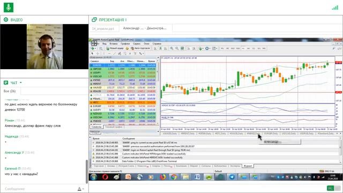Switch chart to bar chart type
The width and height of the screenshot is (343, 193).
[155, 48]
